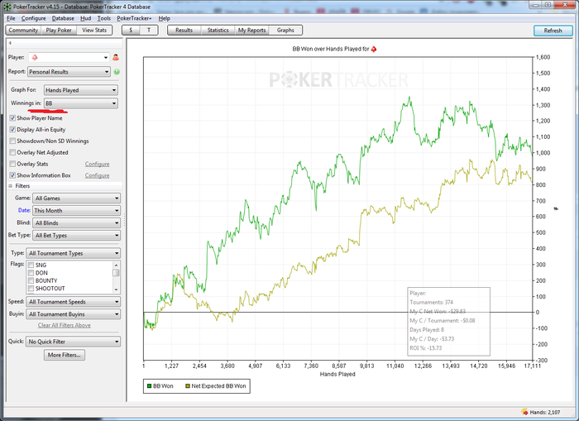Open the Winnings in dropdown
Image resolution: width=579 pixels, height=421 pixels.
point(81,103)
